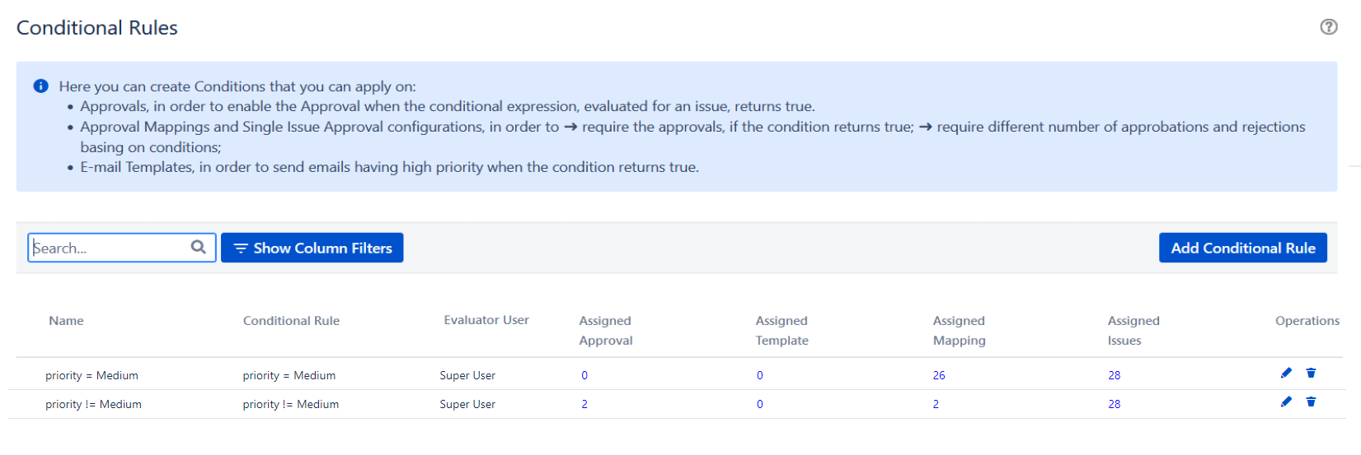This screenshot has width=1361, height=455.
Task: Open Assigned Issues 28 for 'priority != Medium'
Action: pyautogui.click(x=1114, y=404)
